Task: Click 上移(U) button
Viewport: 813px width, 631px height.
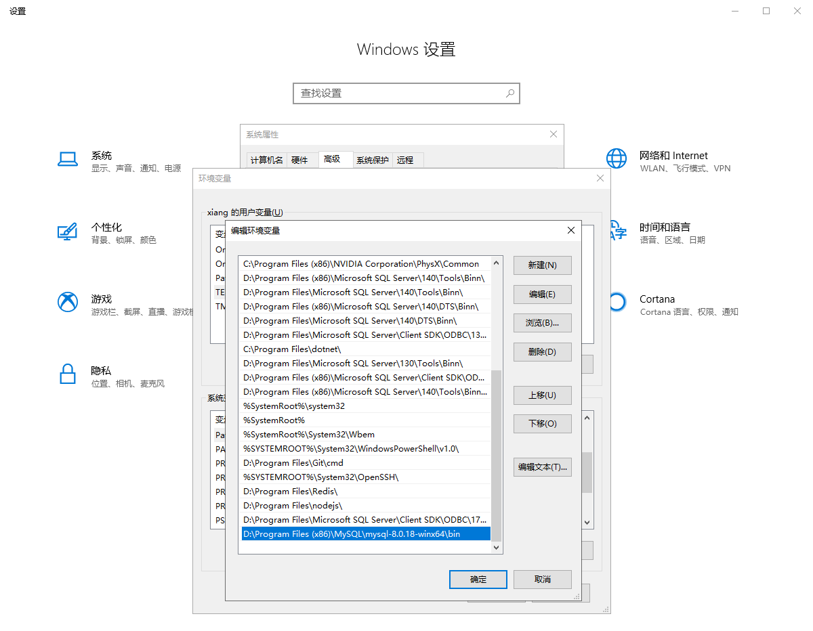Action: click(543, 395)
